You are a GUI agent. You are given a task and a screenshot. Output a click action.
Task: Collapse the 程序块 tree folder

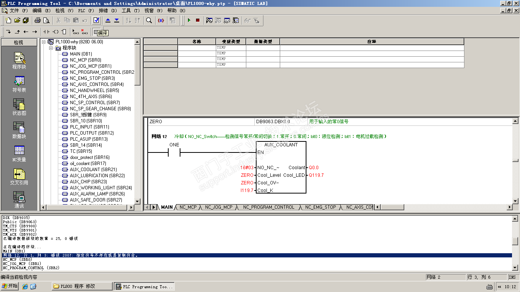click(51, 48)
